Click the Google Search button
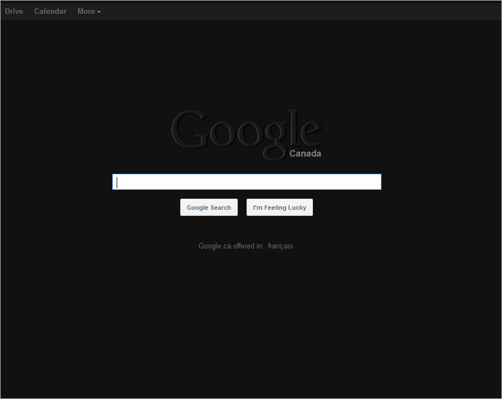This screenshot has height=399, width=502. click(209, 208)
